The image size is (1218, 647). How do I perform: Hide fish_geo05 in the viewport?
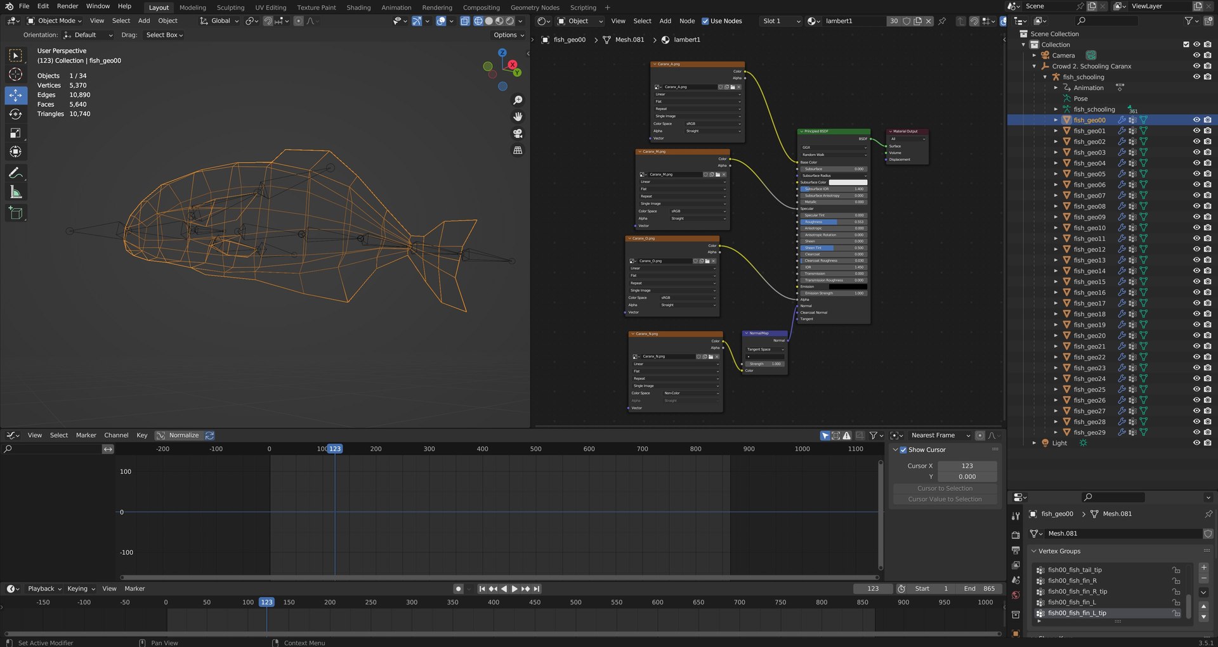click(1196, 174)
